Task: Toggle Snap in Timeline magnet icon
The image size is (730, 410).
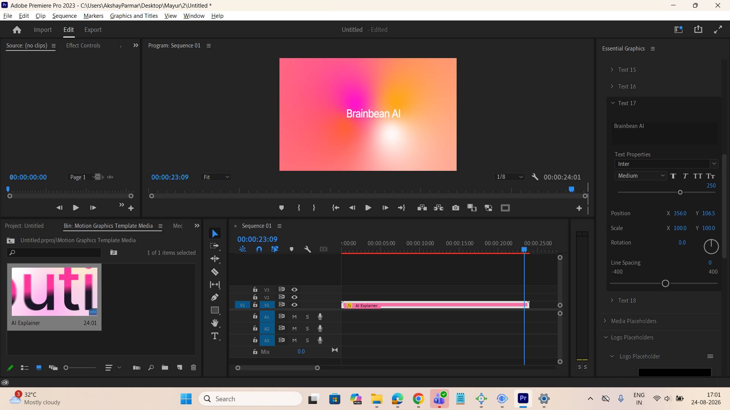Action: (259, 249)
